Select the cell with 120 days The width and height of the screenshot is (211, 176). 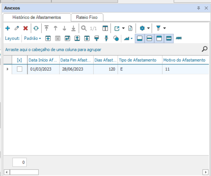click(x=105, y=69)
